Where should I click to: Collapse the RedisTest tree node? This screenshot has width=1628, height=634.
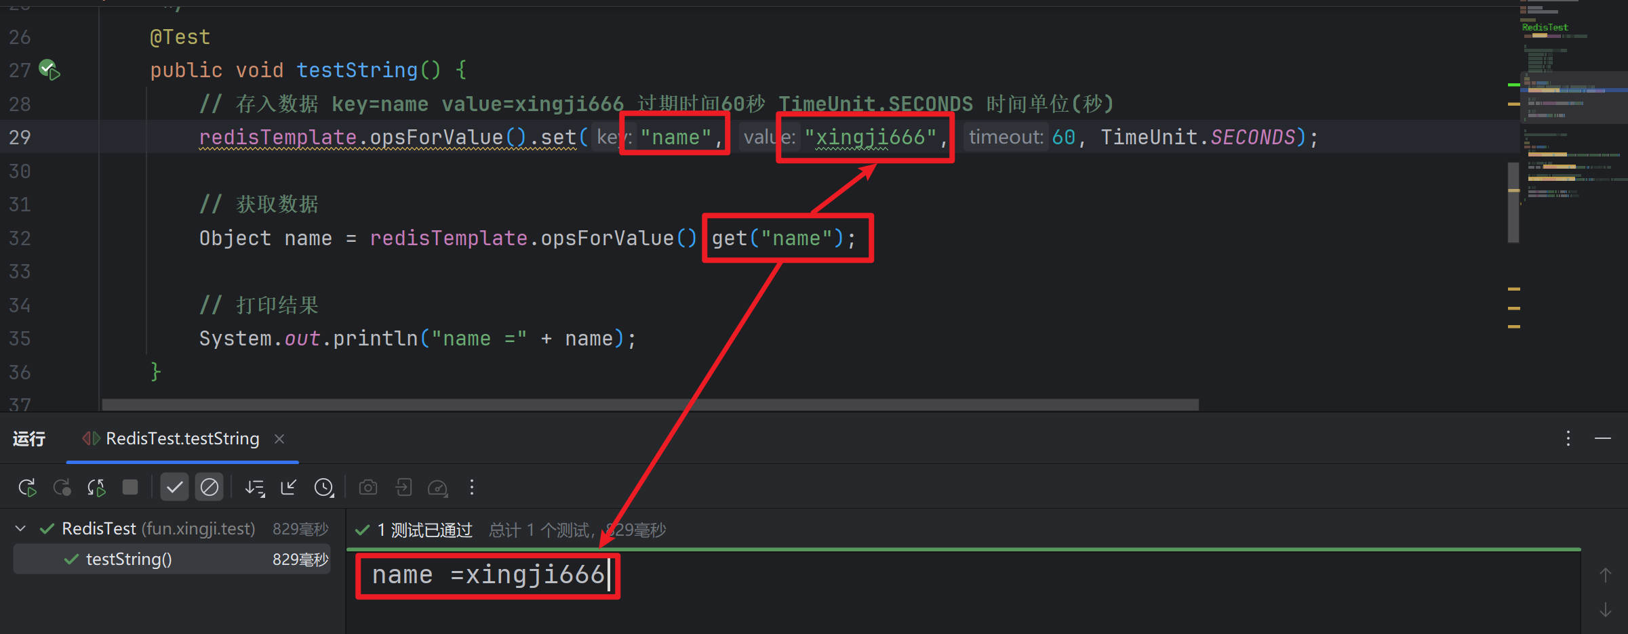coord(20,528)
